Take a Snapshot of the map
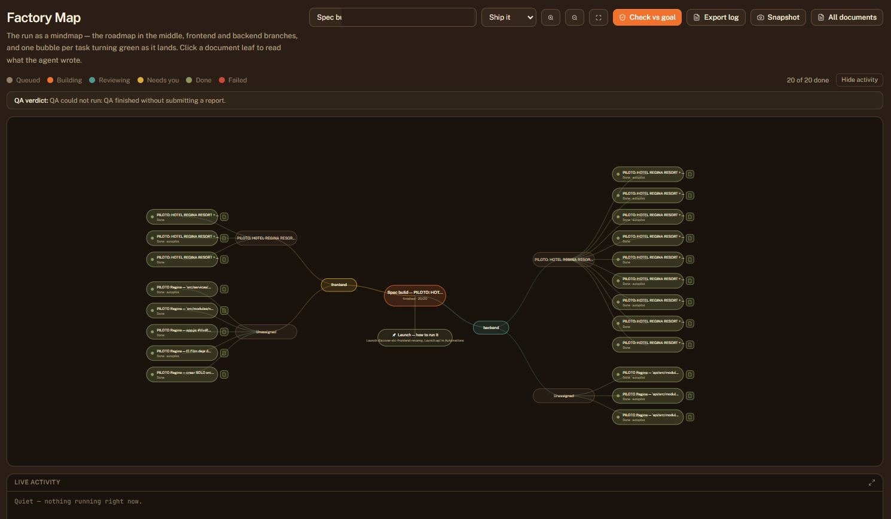Viewport: 891px width, 519px height. click(x=778, y=17)
